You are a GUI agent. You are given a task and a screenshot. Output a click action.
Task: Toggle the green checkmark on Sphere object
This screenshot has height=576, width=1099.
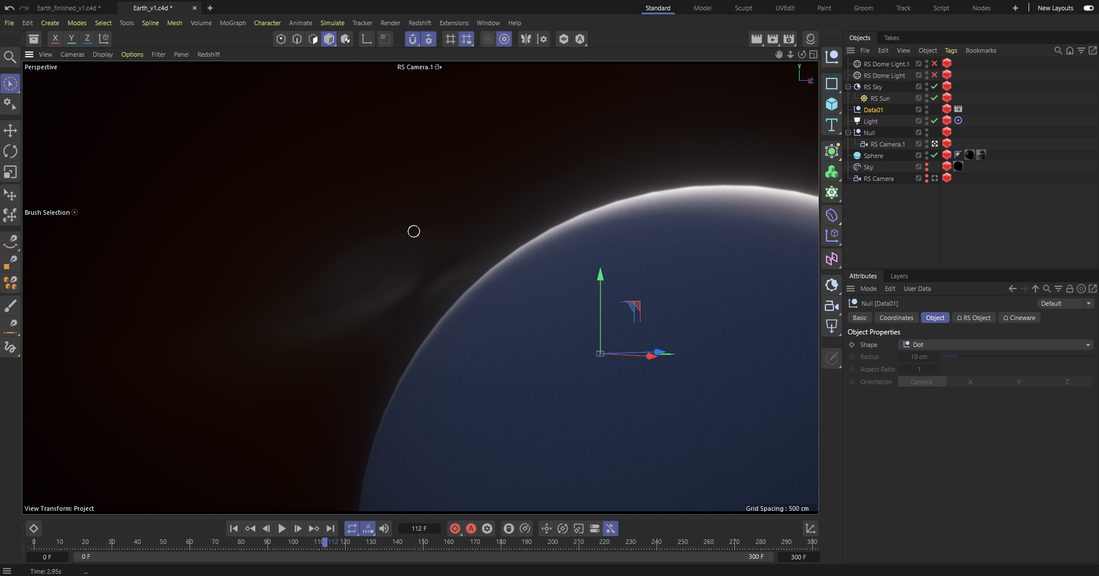(934, 155)
